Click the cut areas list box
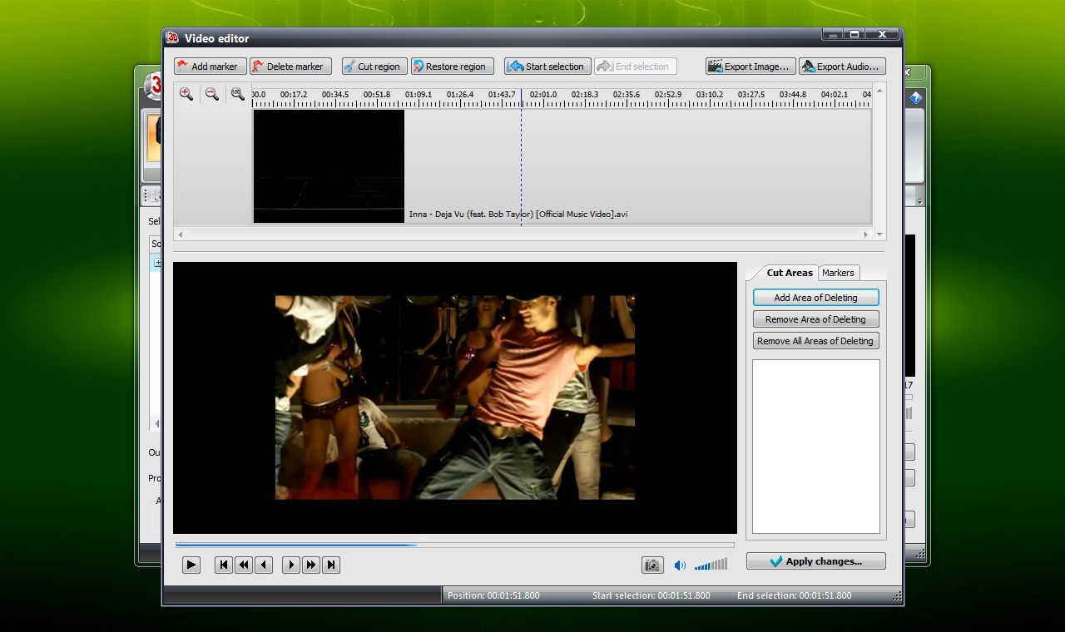This screenshot has width=1065, height=632. tap(816, 447)
